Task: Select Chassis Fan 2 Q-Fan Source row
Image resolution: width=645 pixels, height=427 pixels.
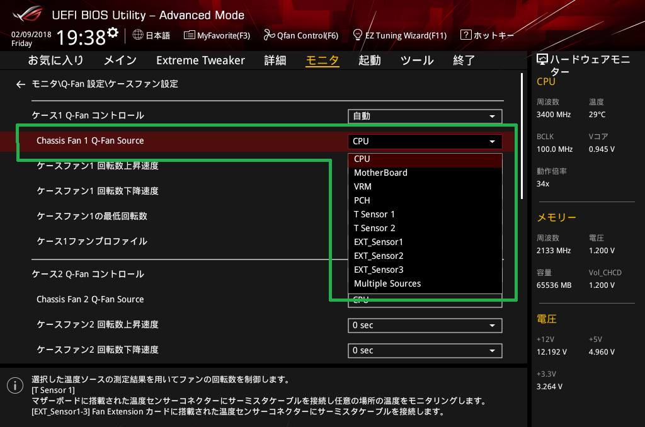Action: 90,300
